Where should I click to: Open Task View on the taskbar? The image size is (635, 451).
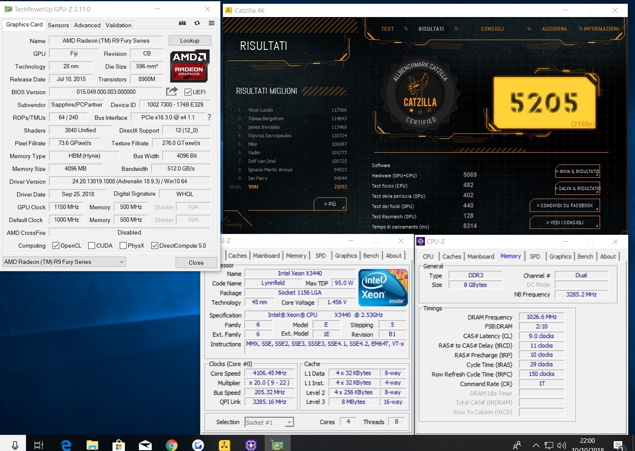point(39,445)
